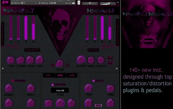Image resolution: width=173 pixels, height=109 pixels.
Task: Click the filter envelope D slider
Action: tap(95, 28)
